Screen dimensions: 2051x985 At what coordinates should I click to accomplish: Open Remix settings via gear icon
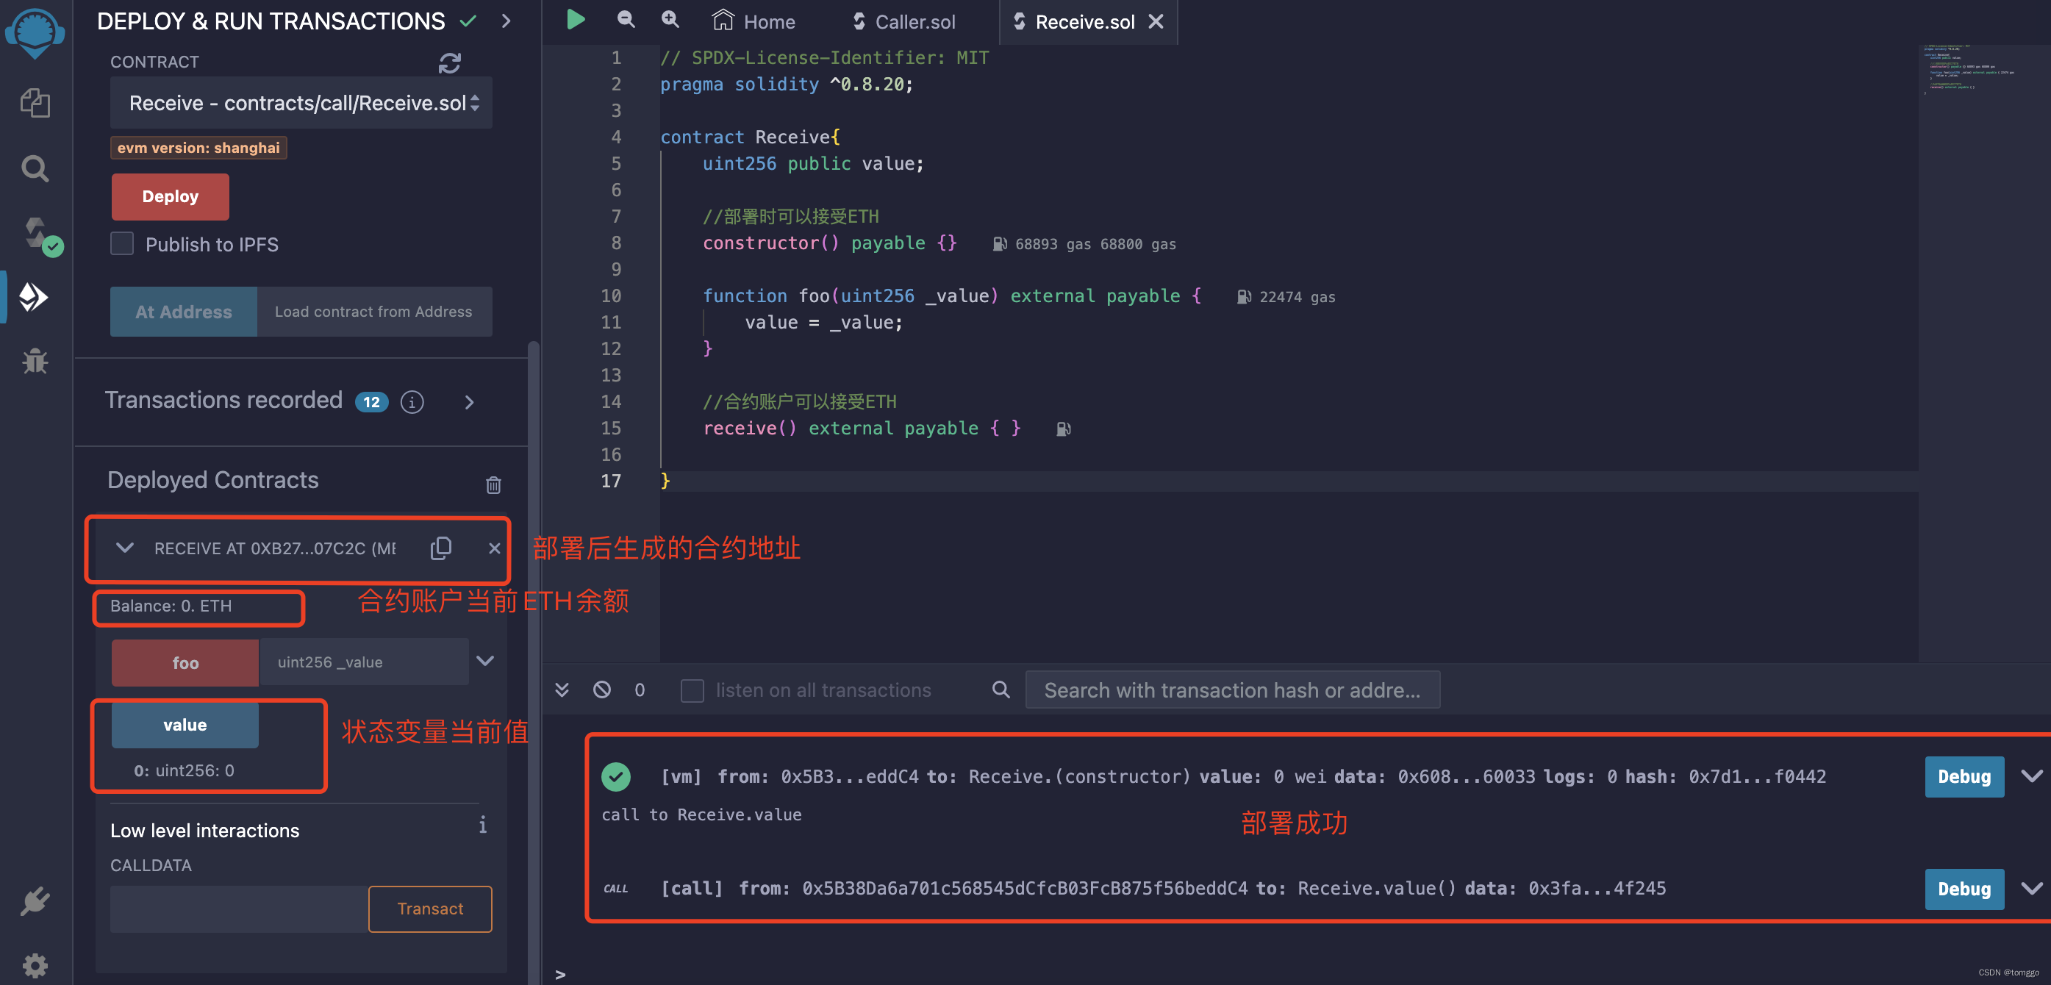coord(35,965)
